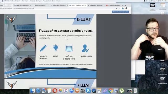168x94 pixels.
Task: Open Finder from the Dock
Action: tap(33, 91)
